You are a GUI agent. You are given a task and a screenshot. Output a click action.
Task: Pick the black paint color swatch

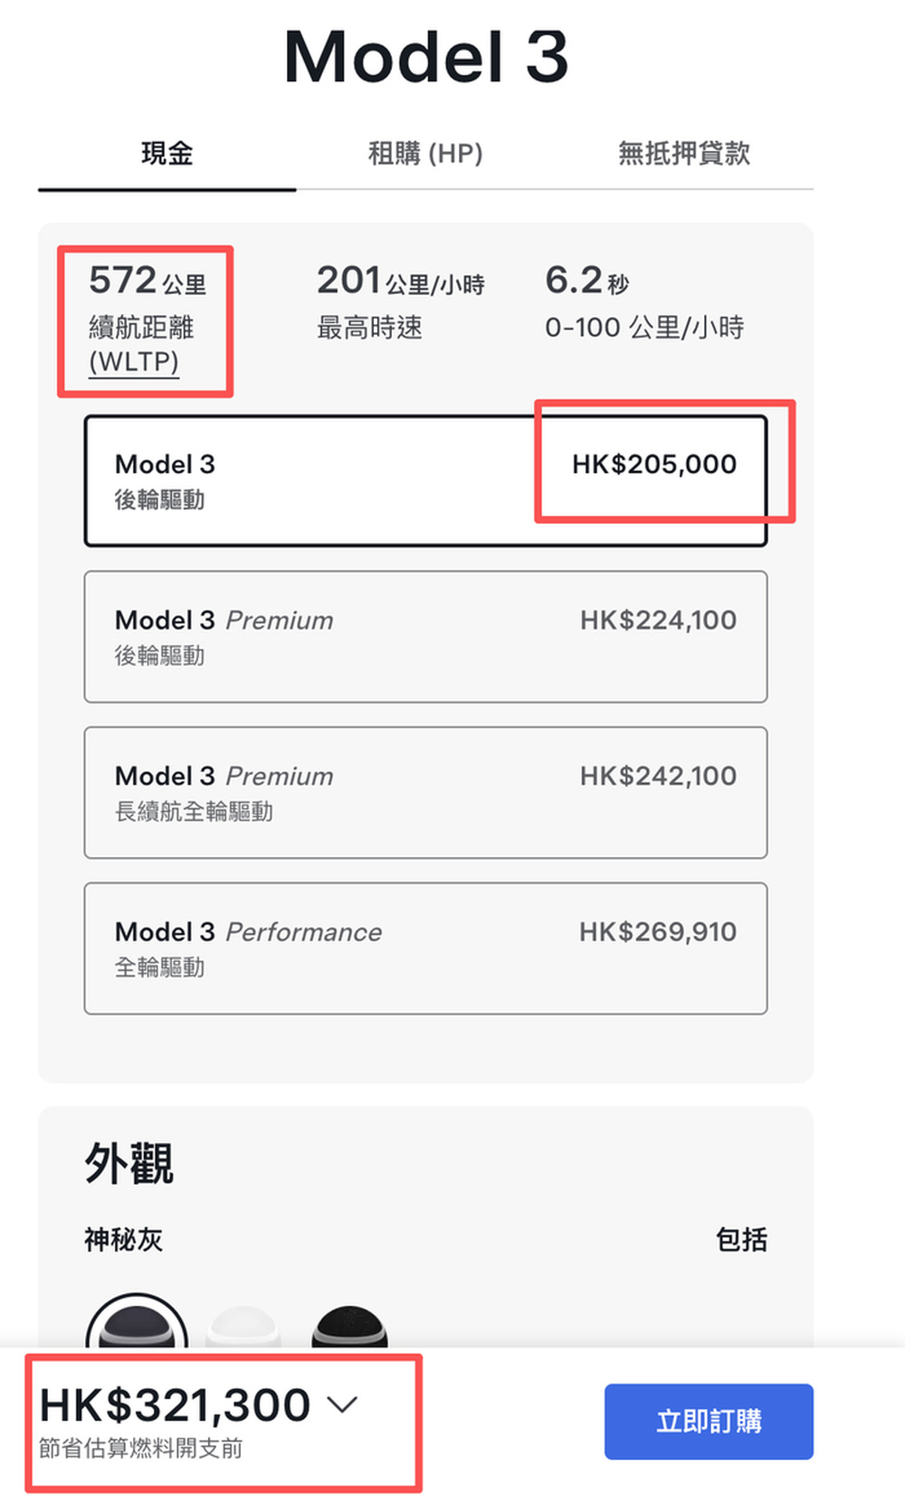(x=349, y=1327)
